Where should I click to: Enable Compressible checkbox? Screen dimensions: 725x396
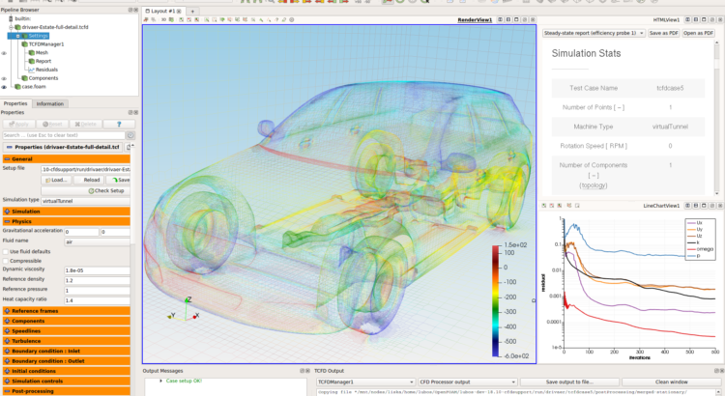(x=6, y=261)
